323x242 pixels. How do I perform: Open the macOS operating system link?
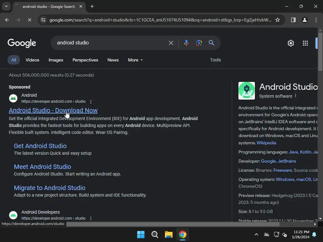click(x=304, y=179)
